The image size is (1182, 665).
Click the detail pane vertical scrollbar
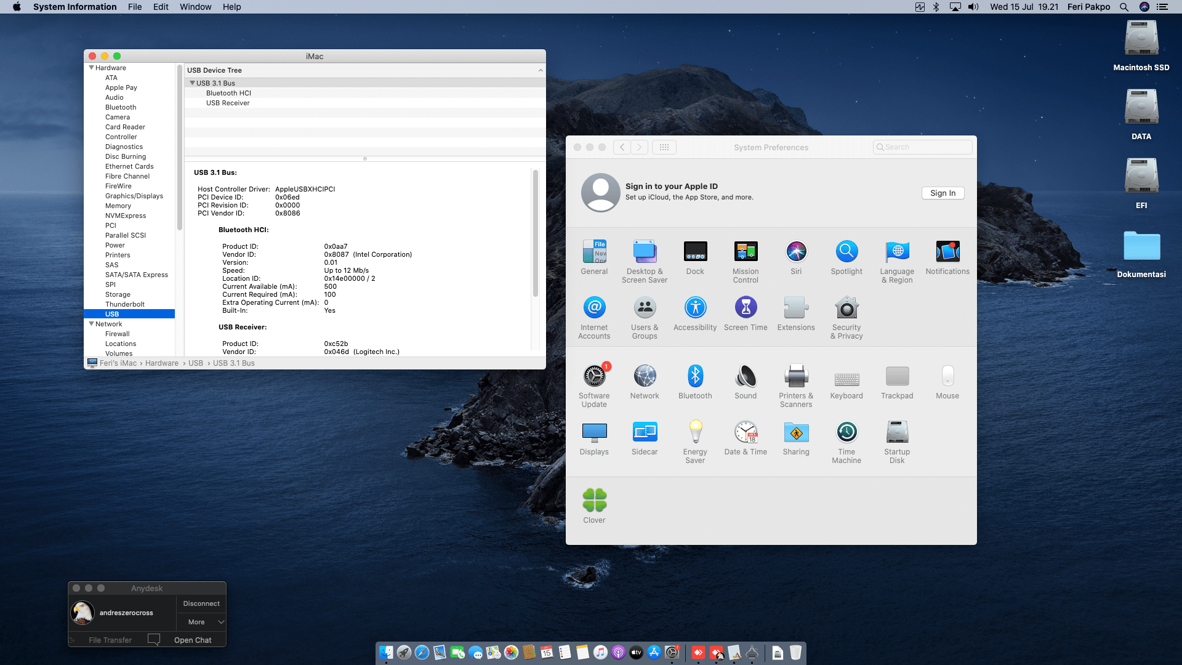click(x=536, y=234)
